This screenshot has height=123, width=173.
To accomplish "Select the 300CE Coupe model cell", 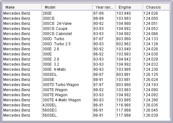I will [x=67, y=29].
